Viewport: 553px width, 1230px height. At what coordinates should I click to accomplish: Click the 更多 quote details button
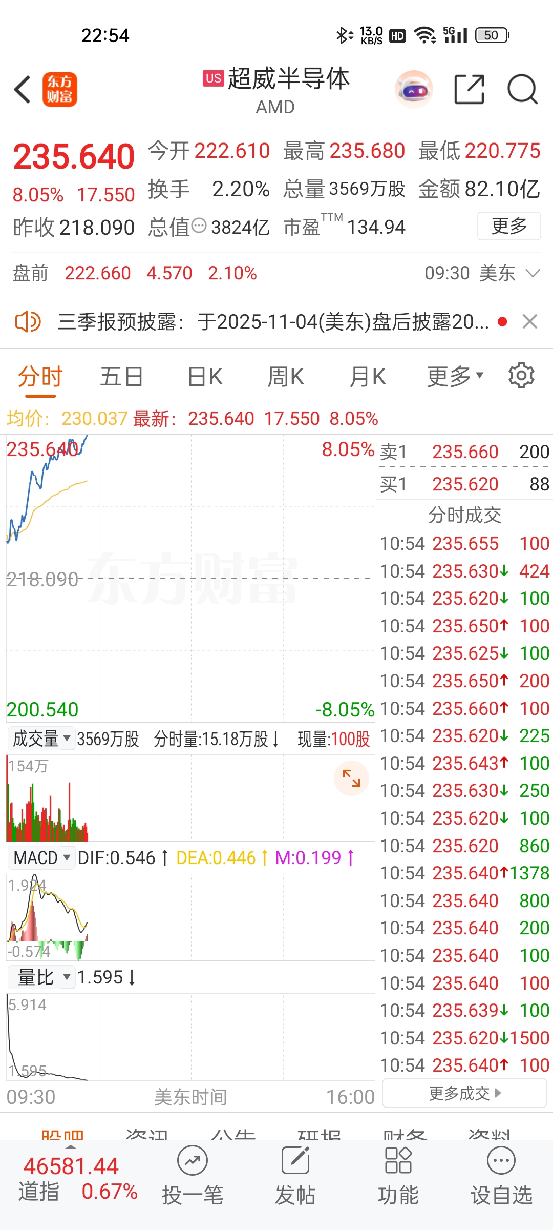[509, 225]
